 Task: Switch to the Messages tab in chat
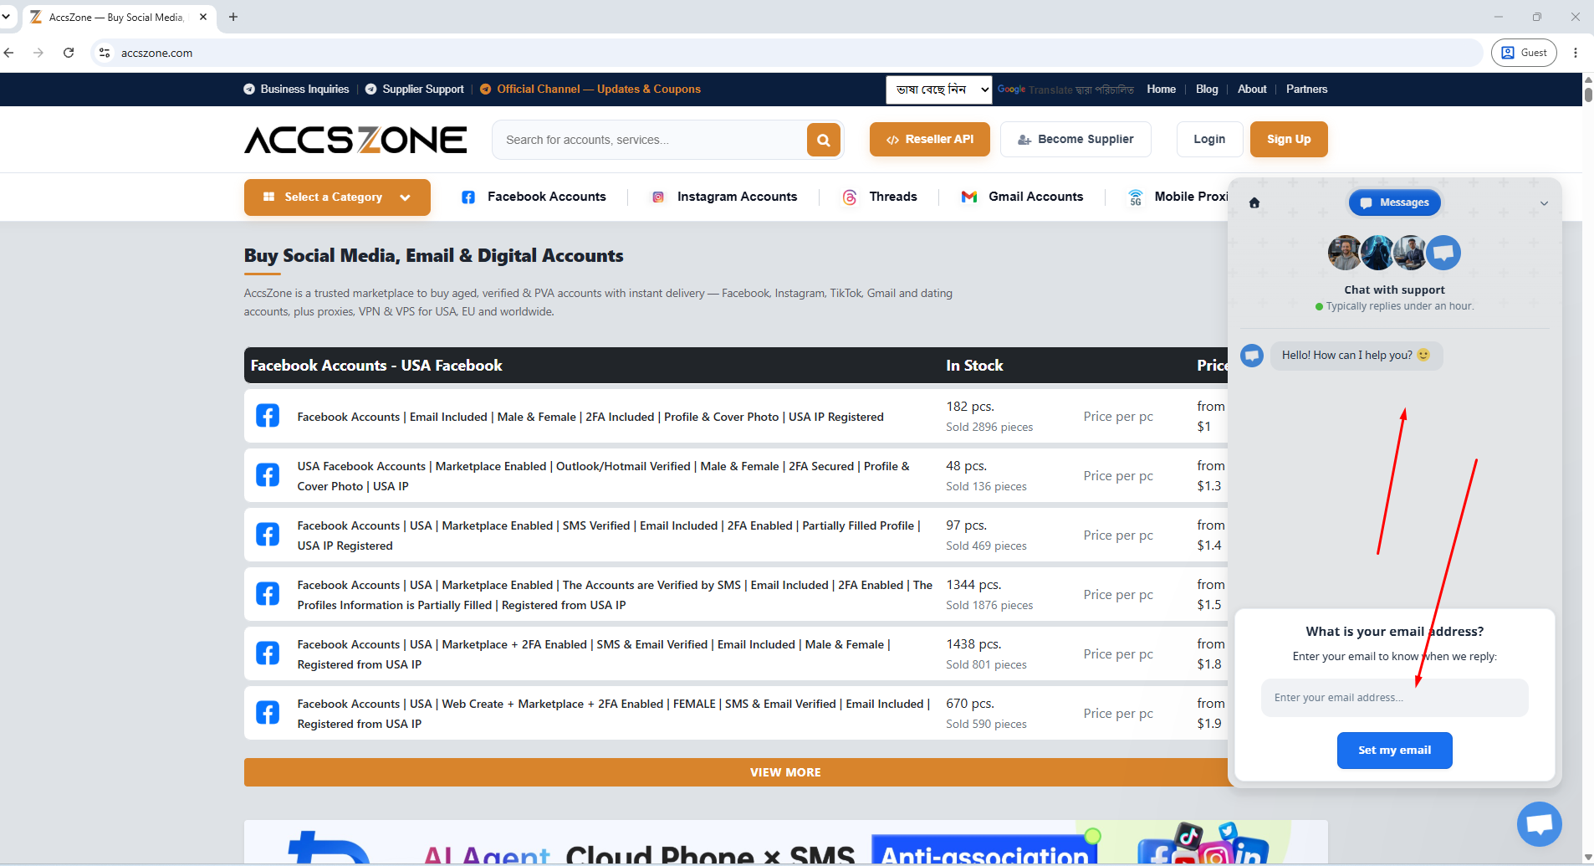coord(1394,202)
